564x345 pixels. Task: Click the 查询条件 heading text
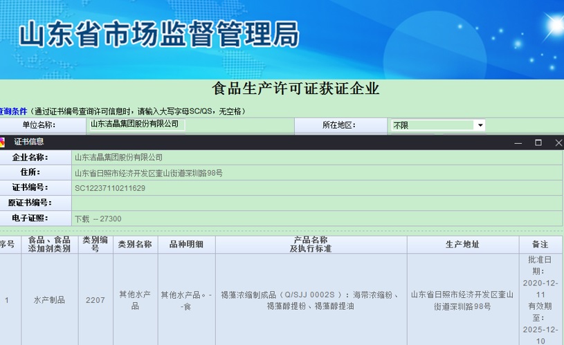point(13,111)
